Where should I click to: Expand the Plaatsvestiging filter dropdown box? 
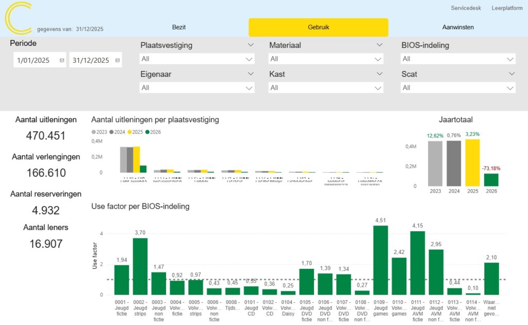coord(197,59)
